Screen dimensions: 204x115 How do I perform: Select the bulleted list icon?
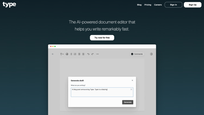pos(71,54)
